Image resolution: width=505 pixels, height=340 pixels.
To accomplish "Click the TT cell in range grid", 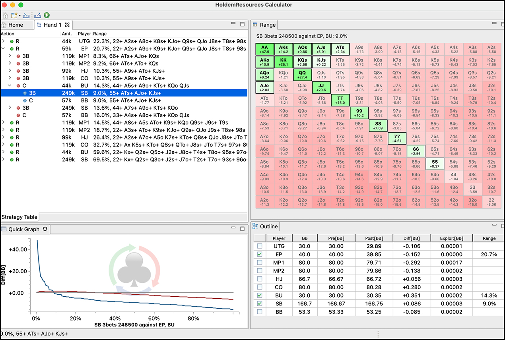I will pos(340,100).
